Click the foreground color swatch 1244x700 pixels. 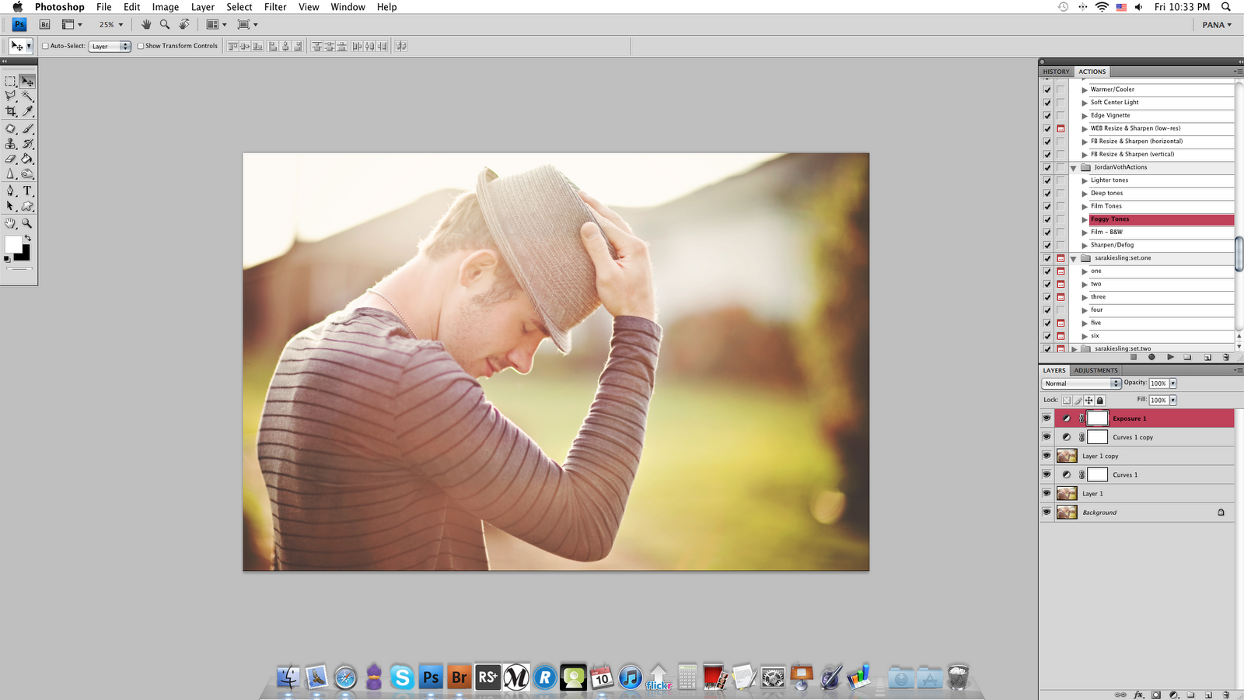(x=13, y=245)
